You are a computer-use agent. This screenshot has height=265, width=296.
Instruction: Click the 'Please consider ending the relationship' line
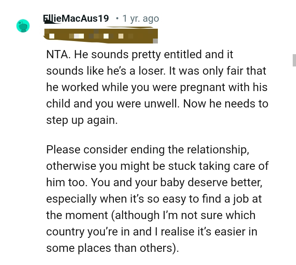coord(148,150)
